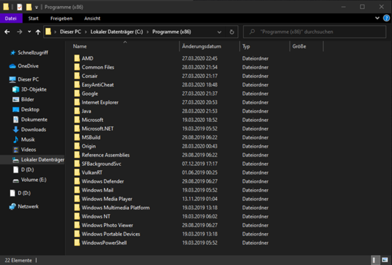This screenshot has height=265, width=392.
Task: Select the MSBuild folder icon
Action: click(x=77, y=137)
